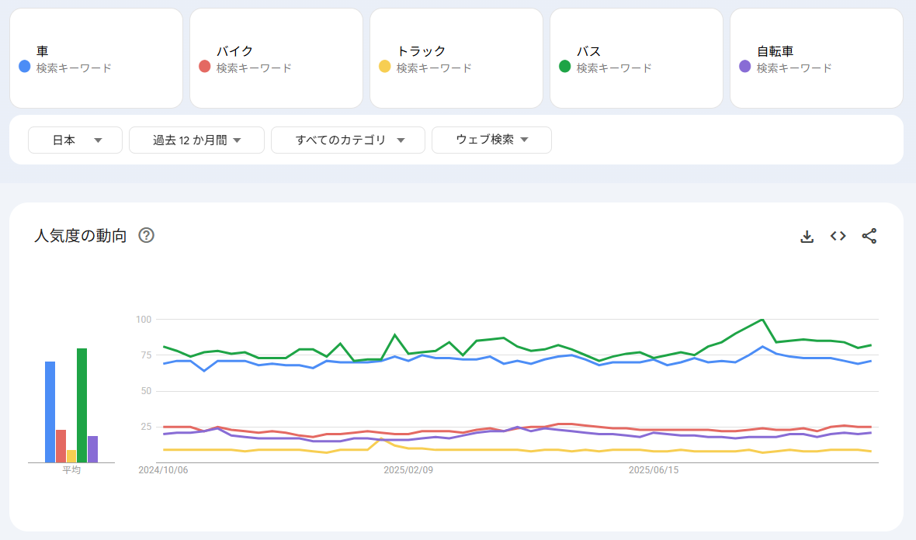This screenshot has height=540, width=916.
Task: Click the purple dot for 自転車
Action: [x=744, y=67]
